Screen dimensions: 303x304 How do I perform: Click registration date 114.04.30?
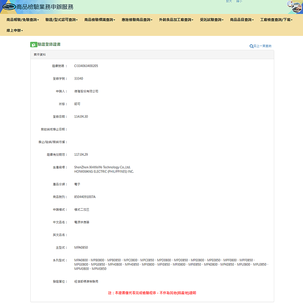(x=81, y=116)
